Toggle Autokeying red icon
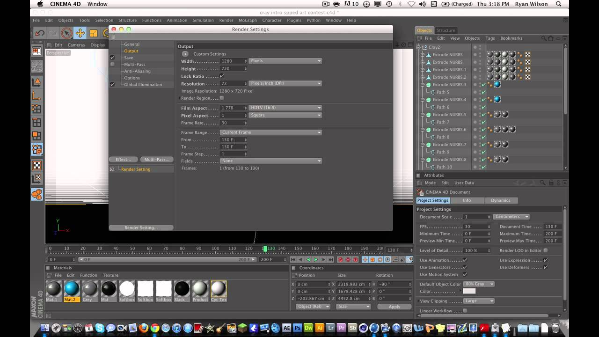599x337 pixels. (x=348, y=259)
